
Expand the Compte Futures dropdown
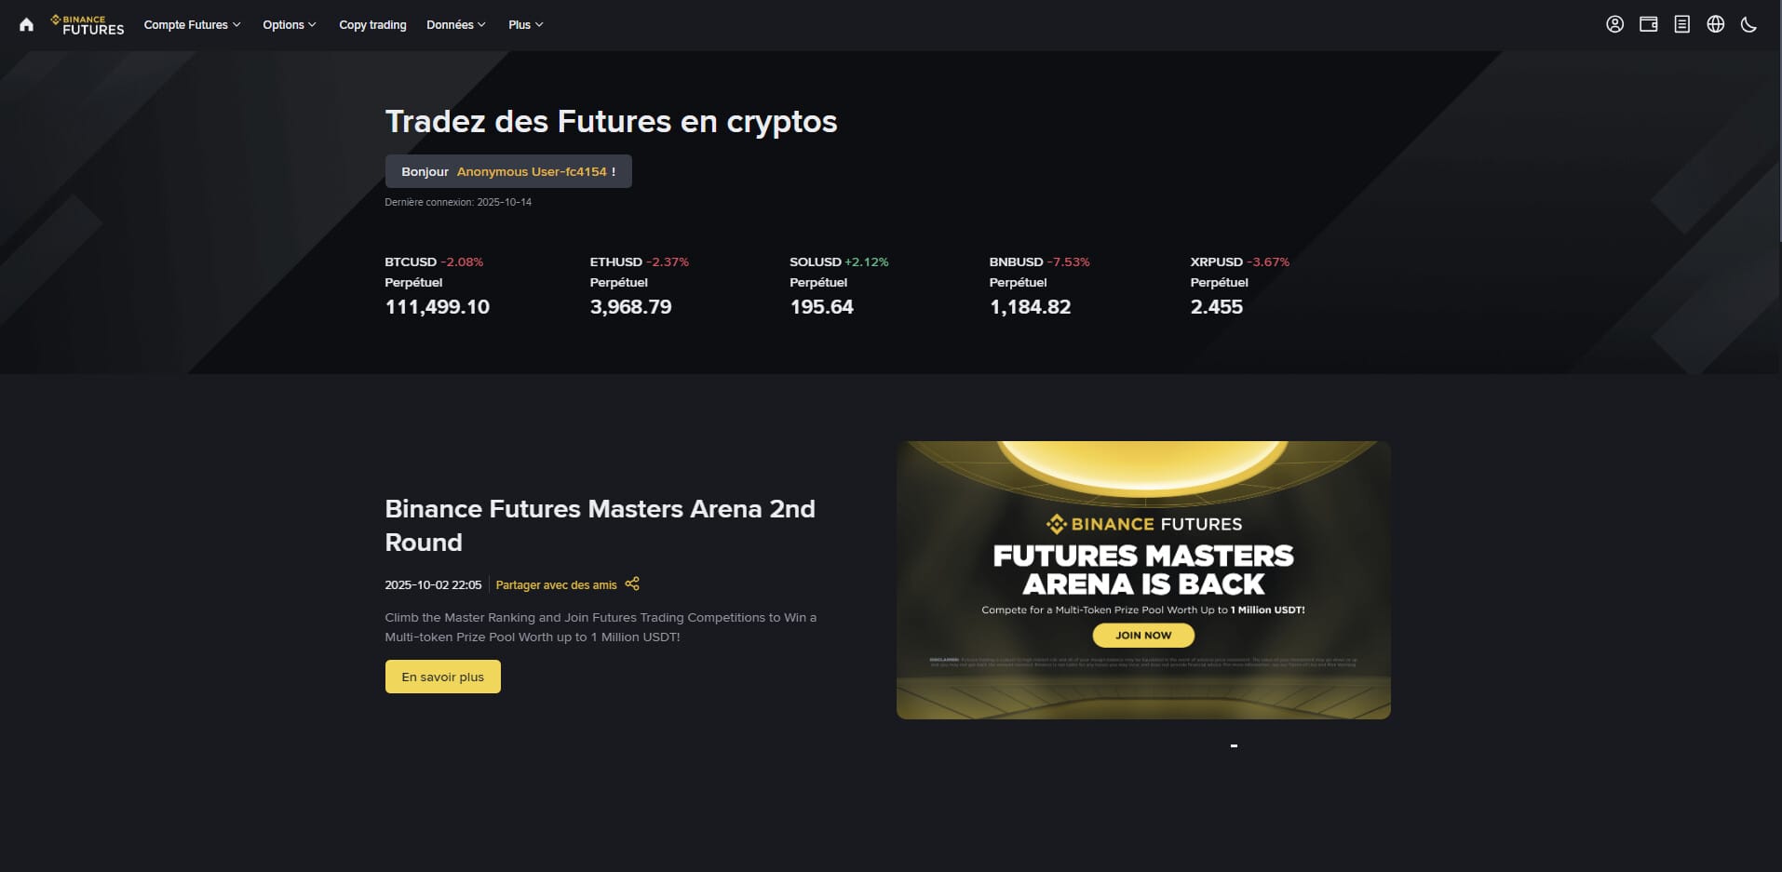(x=191, y=25)
